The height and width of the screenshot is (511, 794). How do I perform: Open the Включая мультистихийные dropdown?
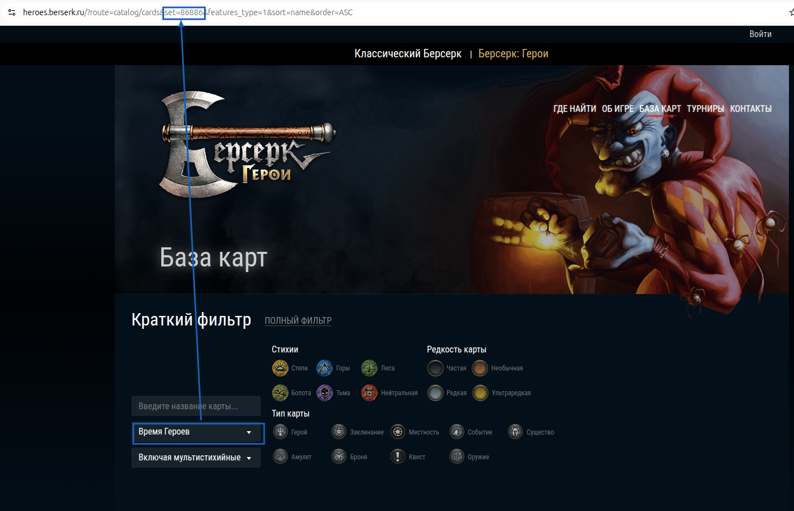196,458
